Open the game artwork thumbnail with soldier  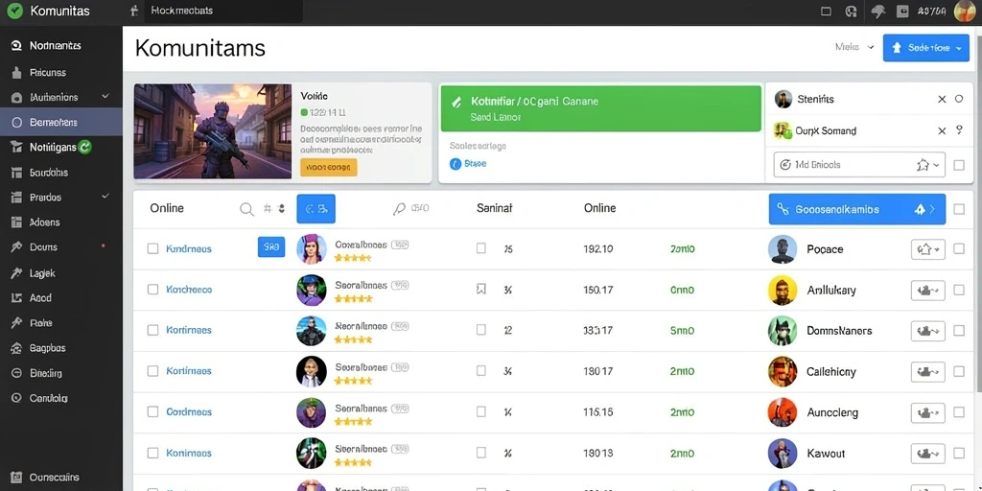(213, 131)
